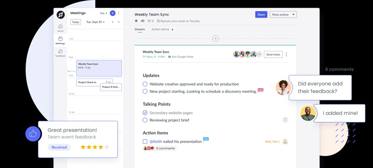Click the I added mine! comment

(x=341, y=113)
